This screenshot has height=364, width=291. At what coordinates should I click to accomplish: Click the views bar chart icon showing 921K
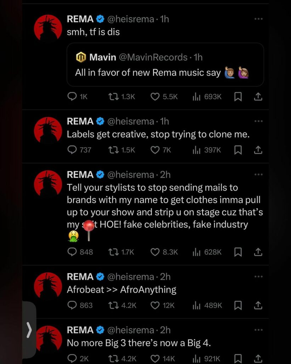(x=197, y=358)
